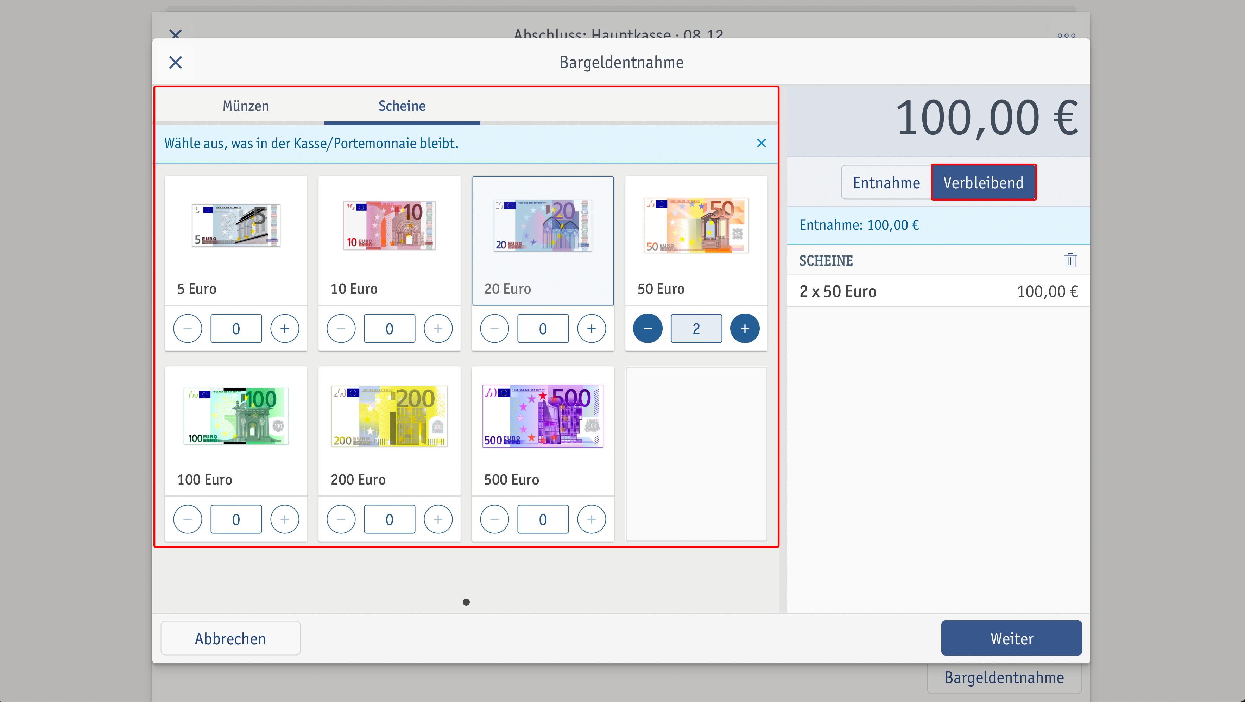Tap the 500 Euro banknote image
This screenshot has width=1245, height=702.
point(543,416)
